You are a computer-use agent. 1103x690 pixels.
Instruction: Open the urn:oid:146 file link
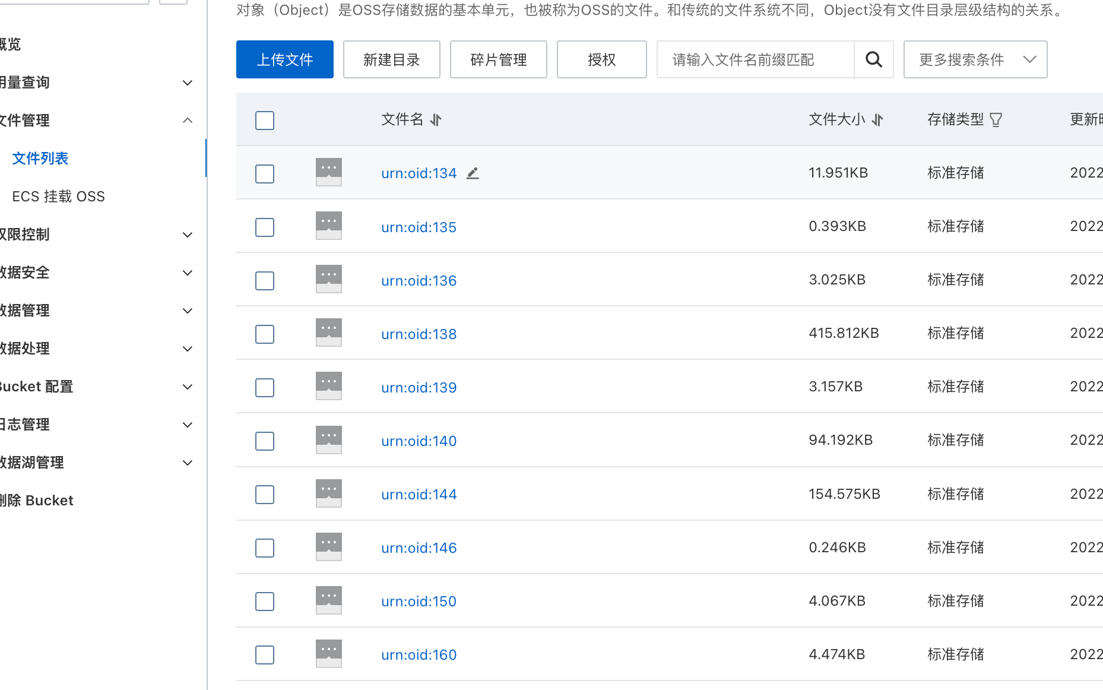[419, 547]
